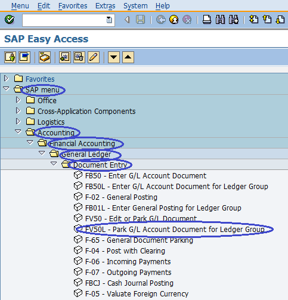Select FV50 - Edit or Park G/L Document
Image resolution: width=288 pixels, height=300 pixels.
click(x=141, y=219)
